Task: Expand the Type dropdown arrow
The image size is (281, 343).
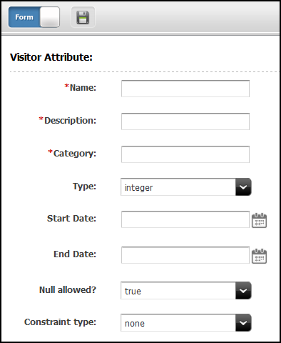Action: coord(243,187)
